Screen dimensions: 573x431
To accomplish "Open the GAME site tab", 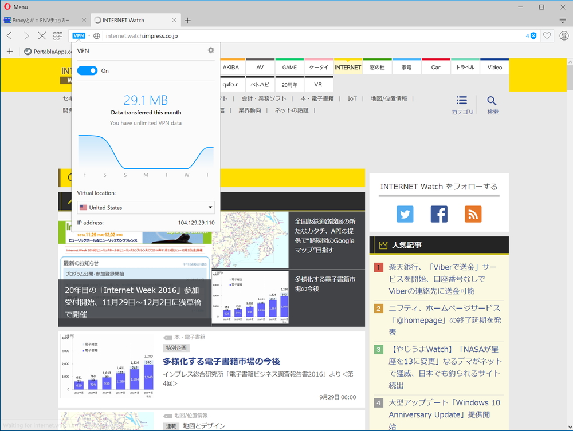I will point(289,67).
